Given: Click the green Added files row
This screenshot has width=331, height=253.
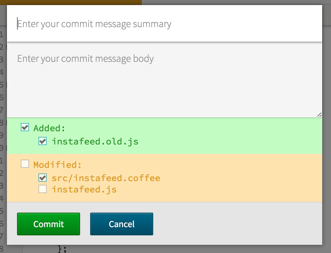Looking at the screenshot, I should (x=221, y=136).
